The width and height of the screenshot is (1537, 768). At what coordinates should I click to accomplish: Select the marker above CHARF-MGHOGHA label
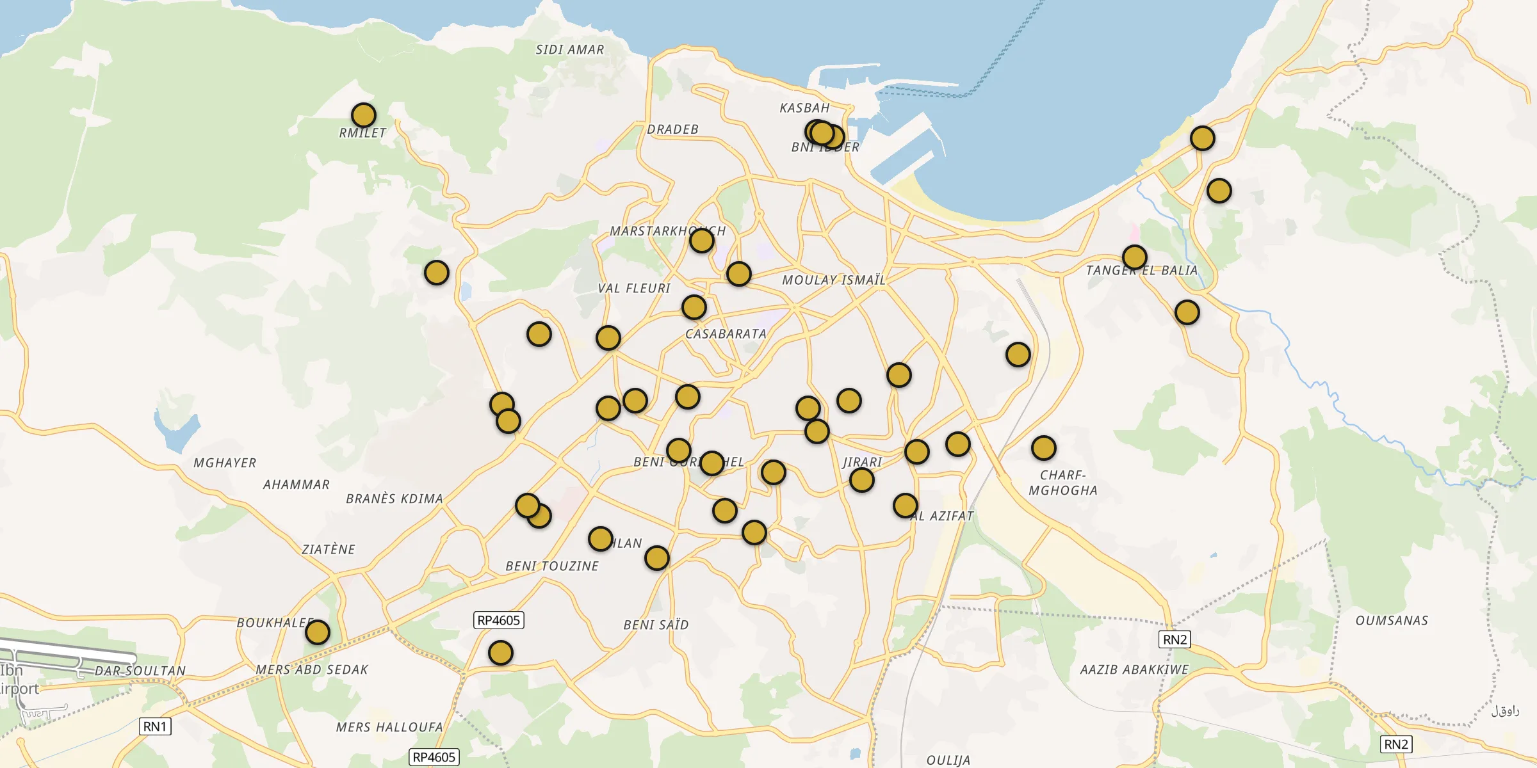click(x=1044, y=448)
